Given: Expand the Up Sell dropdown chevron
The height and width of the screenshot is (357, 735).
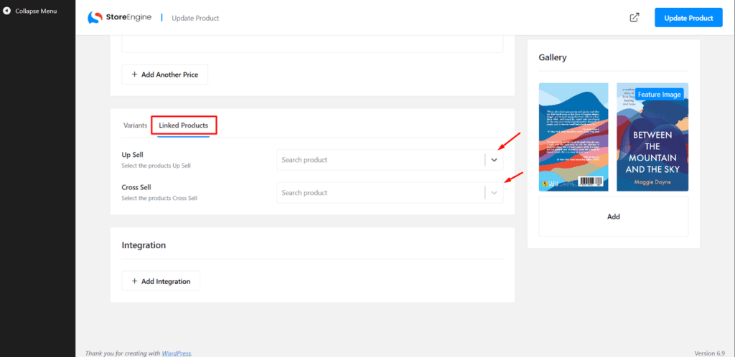Looking at the screenshot, I should click(494, 160).
